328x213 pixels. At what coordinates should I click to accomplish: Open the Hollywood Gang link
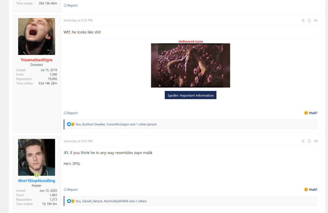(x=190, y=41)
